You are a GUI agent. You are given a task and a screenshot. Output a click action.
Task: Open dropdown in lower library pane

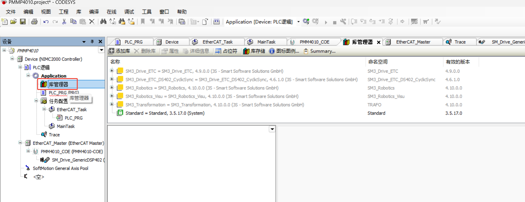272,129
